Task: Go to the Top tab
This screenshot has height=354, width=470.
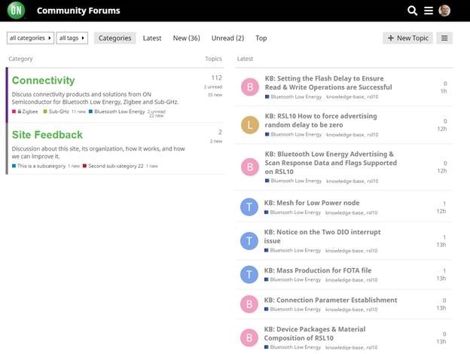Action: [x=261, y=38]
